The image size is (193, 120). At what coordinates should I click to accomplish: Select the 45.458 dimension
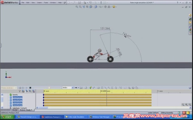[119, 52]
